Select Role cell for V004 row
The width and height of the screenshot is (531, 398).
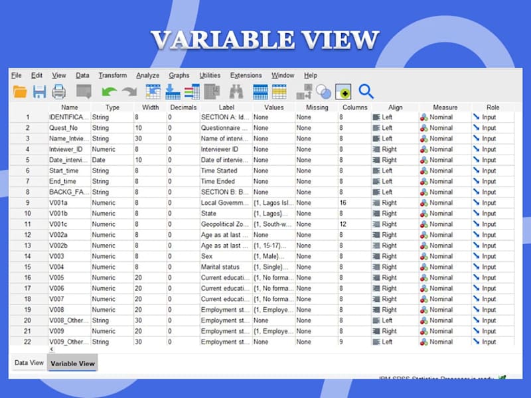tap(493, 267)
